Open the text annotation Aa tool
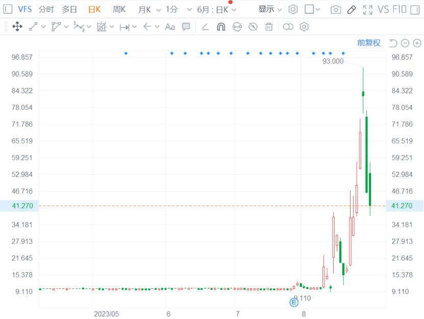The height and width of the screenshot is (319, 424). pos(170,26)
